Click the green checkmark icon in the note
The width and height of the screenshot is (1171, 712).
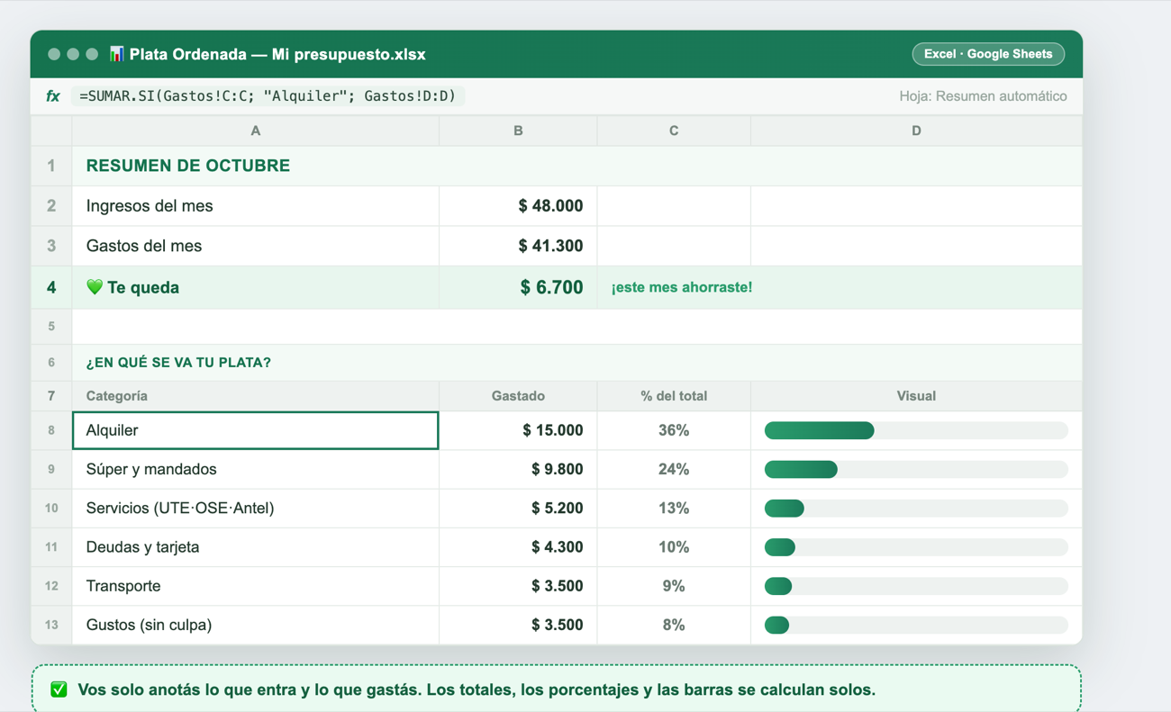(59, 690)
